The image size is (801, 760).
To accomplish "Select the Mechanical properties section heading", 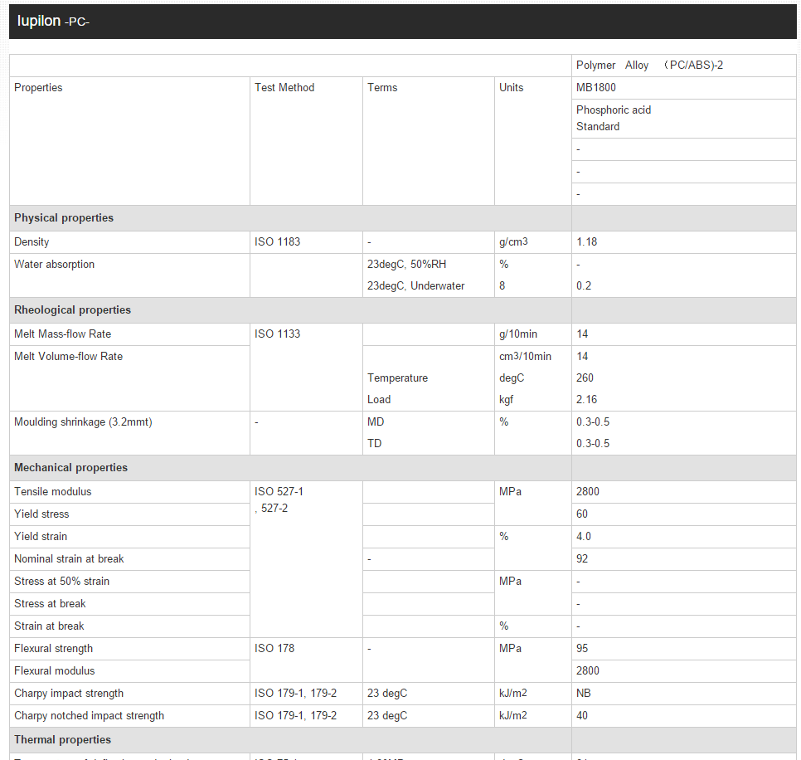I will pos(71,467).
